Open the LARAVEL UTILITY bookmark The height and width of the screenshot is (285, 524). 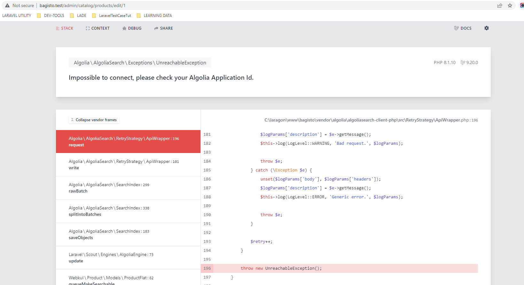pos(17,15)
